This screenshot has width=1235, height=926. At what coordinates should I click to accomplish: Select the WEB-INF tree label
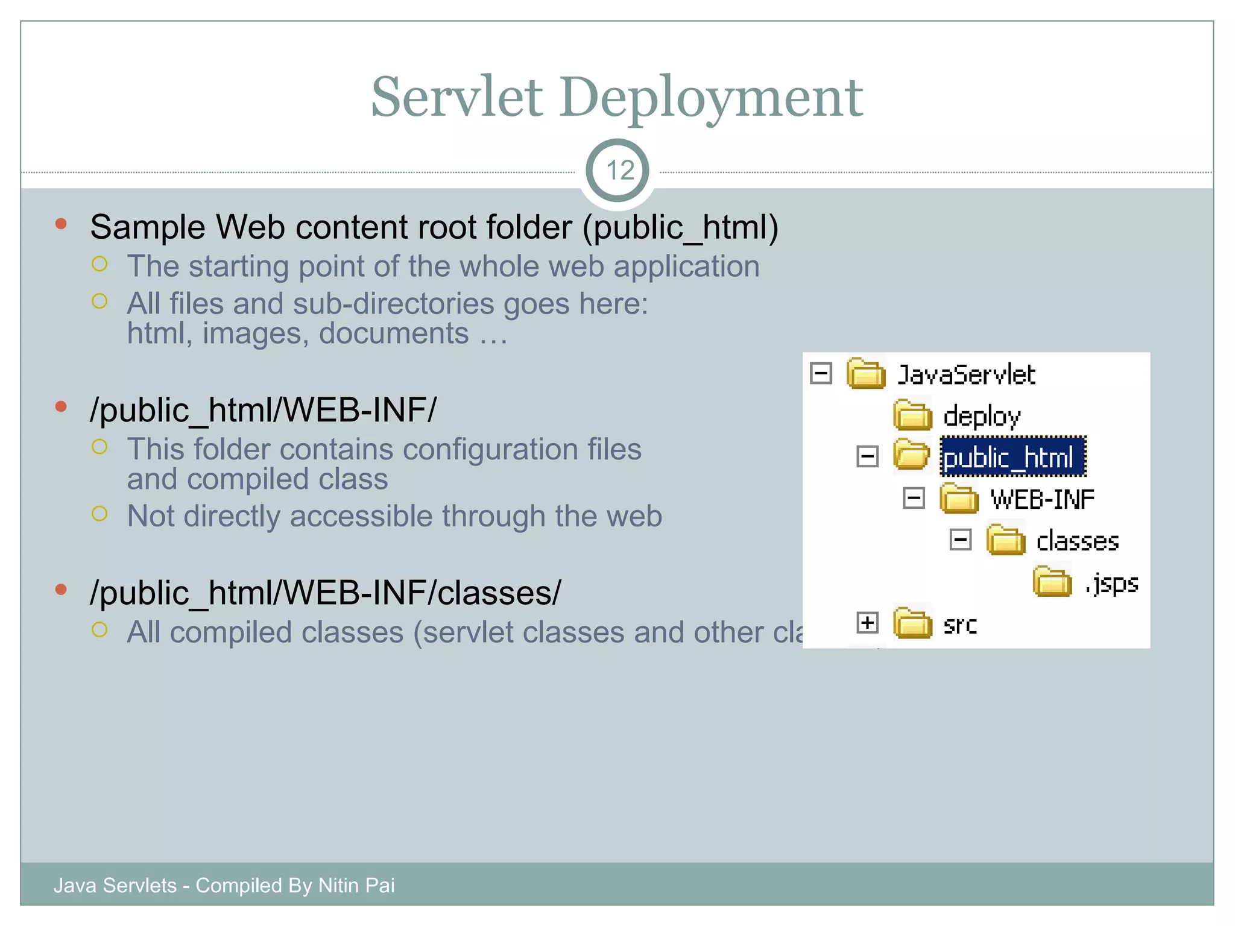[1043, 499]
